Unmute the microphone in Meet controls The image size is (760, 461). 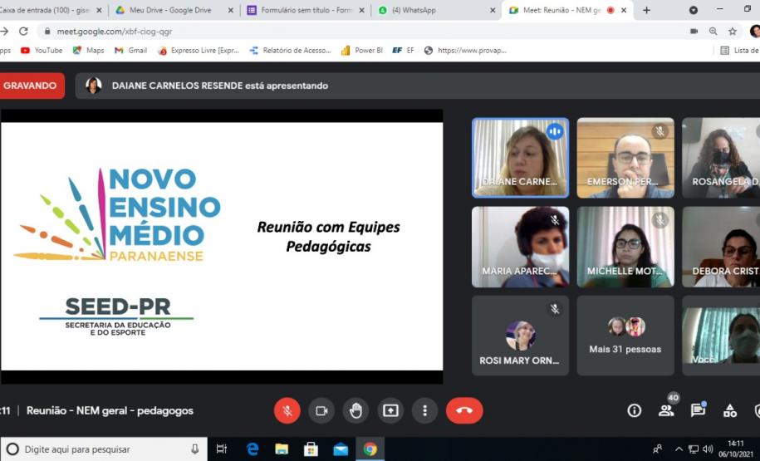(287, 410)
